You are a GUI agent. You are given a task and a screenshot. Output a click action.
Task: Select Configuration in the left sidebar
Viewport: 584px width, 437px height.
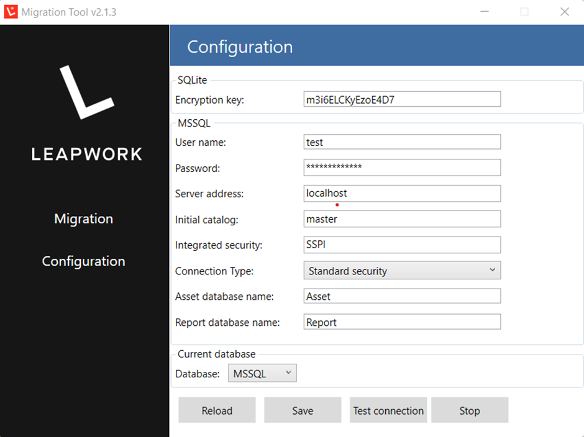(83, 261)
